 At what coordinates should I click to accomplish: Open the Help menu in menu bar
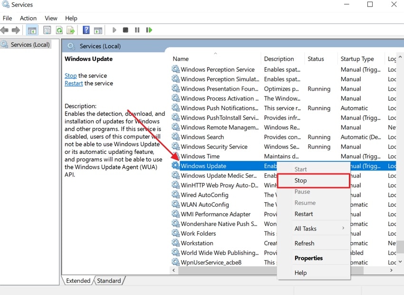pos(71,18)
